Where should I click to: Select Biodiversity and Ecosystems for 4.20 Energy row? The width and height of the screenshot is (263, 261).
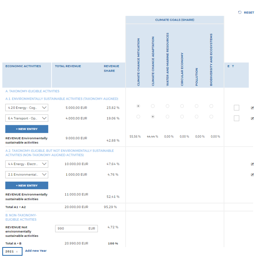211,106
